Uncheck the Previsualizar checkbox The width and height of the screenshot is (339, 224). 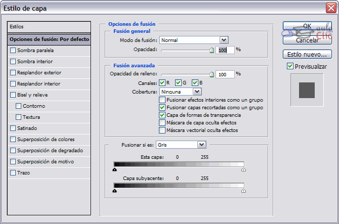click(290, 66)
